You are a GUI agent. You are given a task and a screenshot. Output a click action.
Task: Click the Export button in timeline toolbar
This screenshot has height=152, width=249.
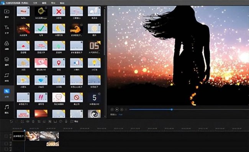(x=74, y=121)
